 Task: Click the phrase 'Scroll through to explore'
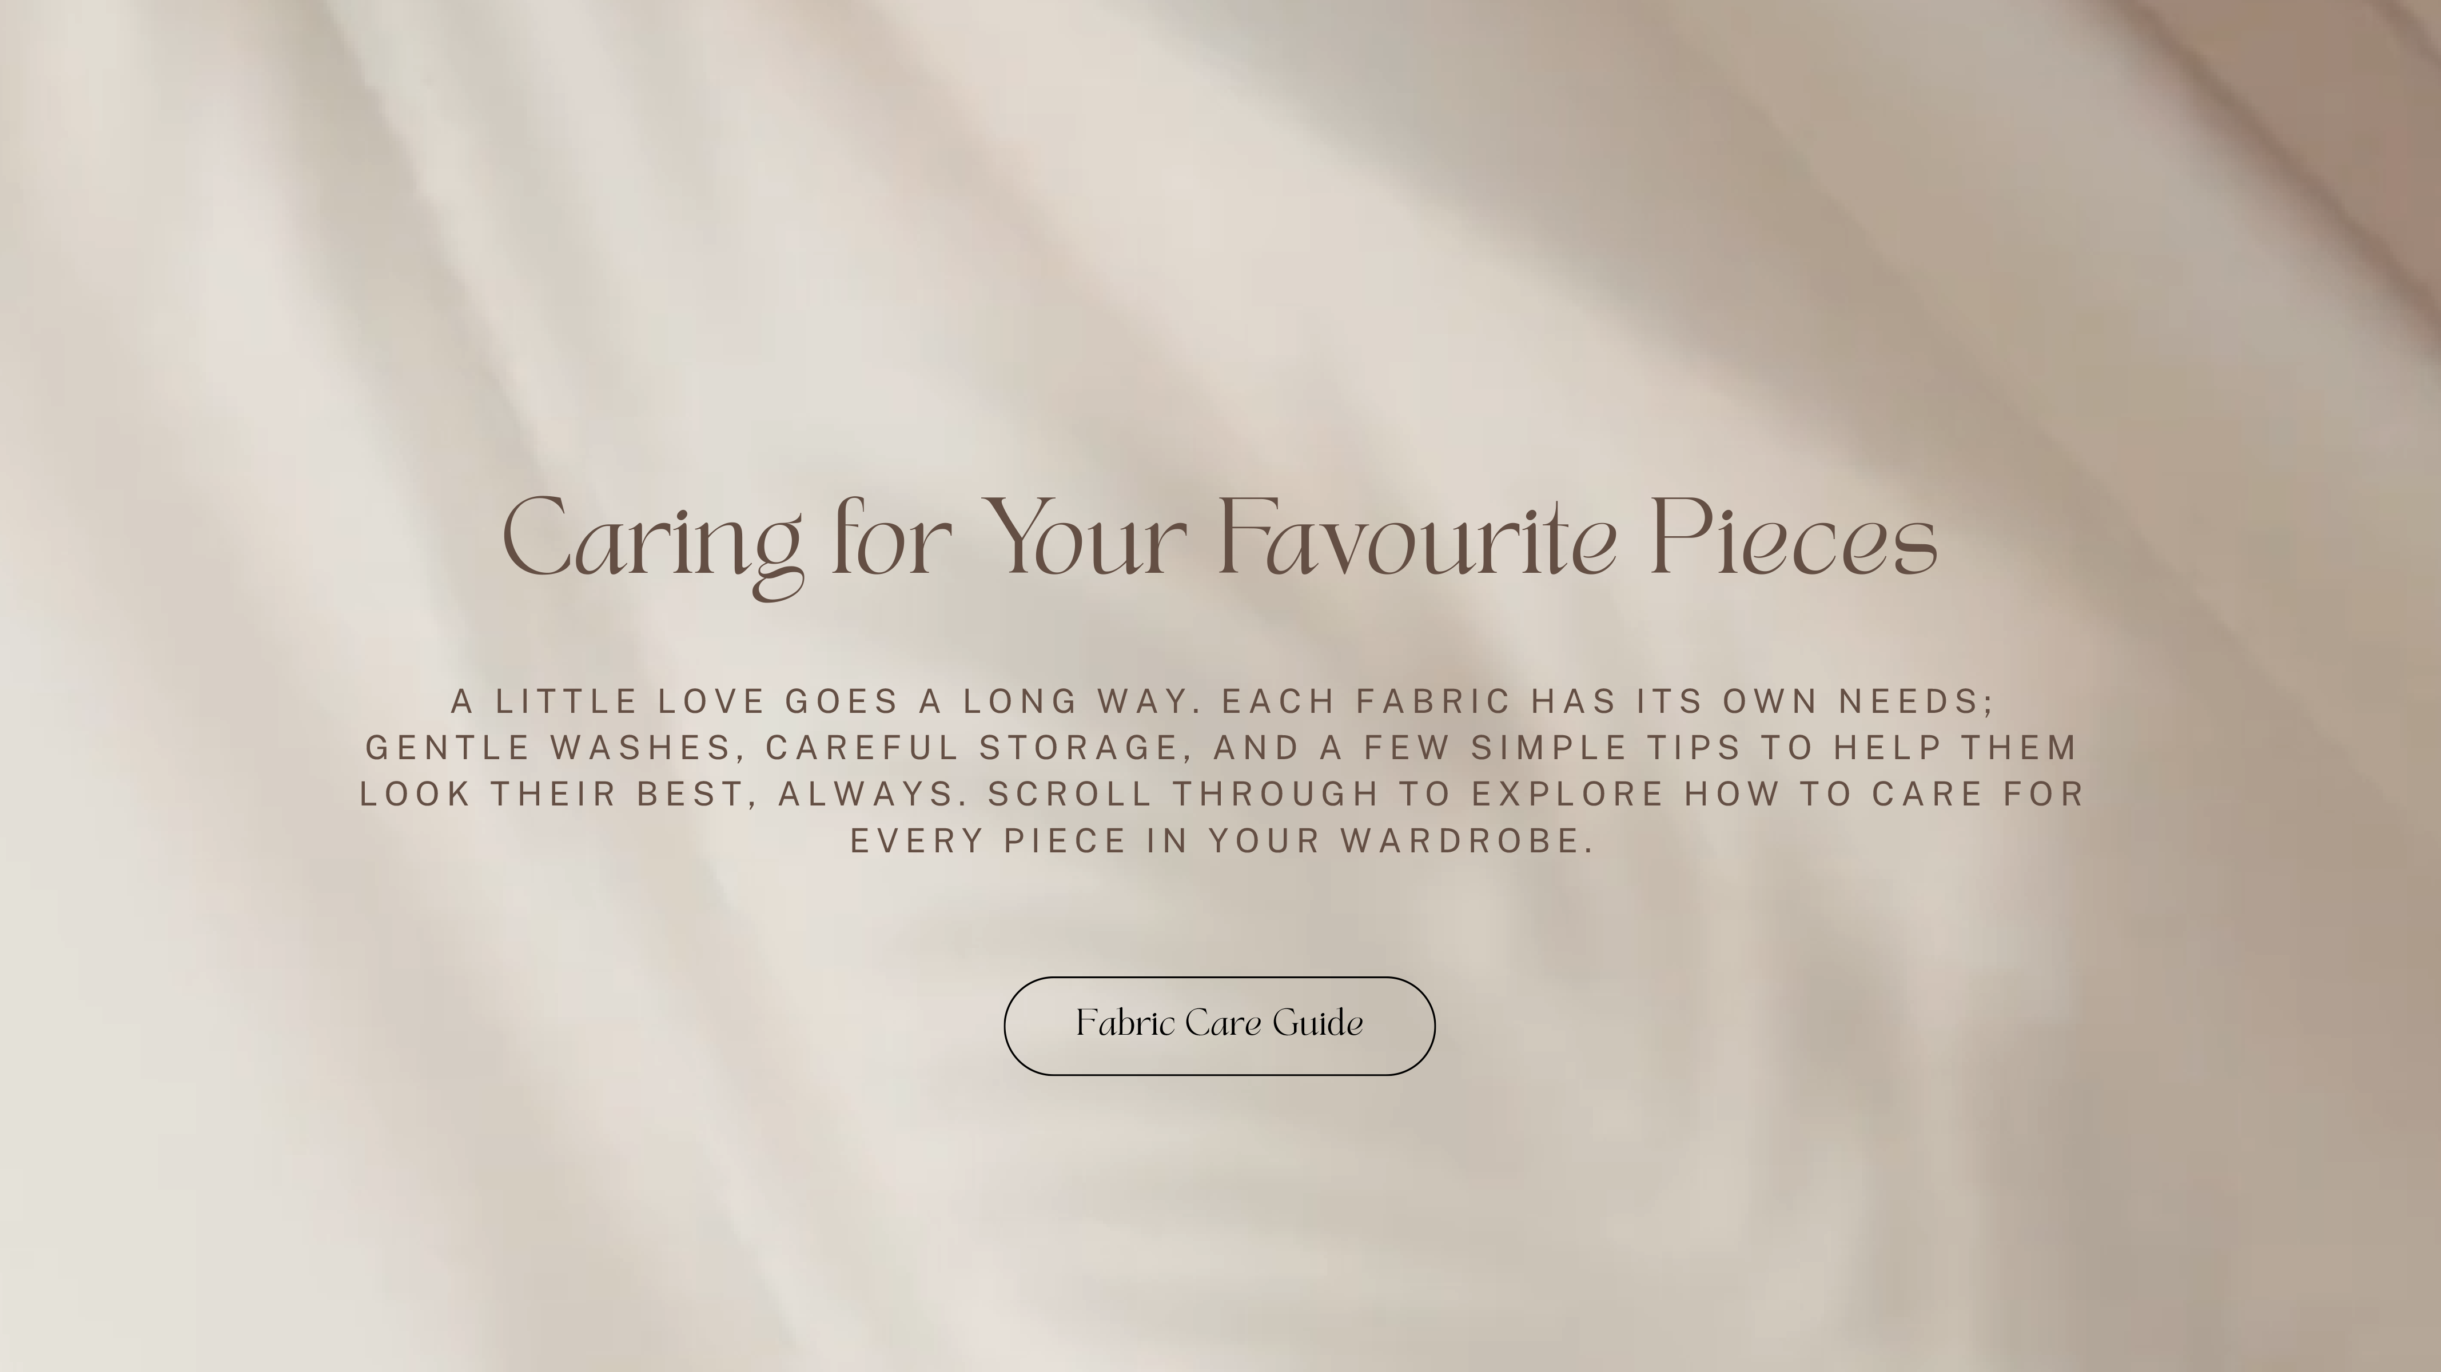point(1325,794)
